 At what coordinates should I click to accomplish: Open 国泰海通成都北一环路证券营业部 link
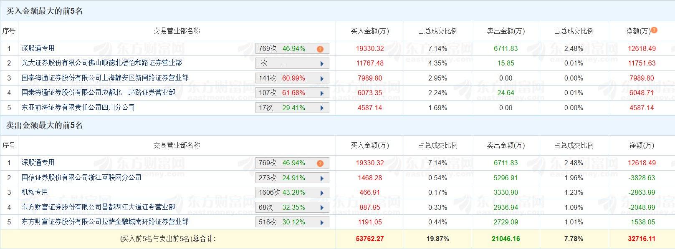point(98,92)
